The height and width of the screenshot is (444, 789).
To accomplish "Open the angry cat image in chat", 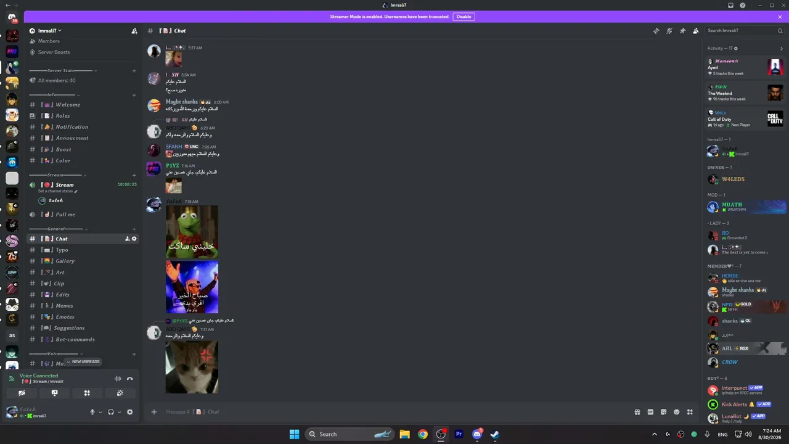I will tap(192, 368).
